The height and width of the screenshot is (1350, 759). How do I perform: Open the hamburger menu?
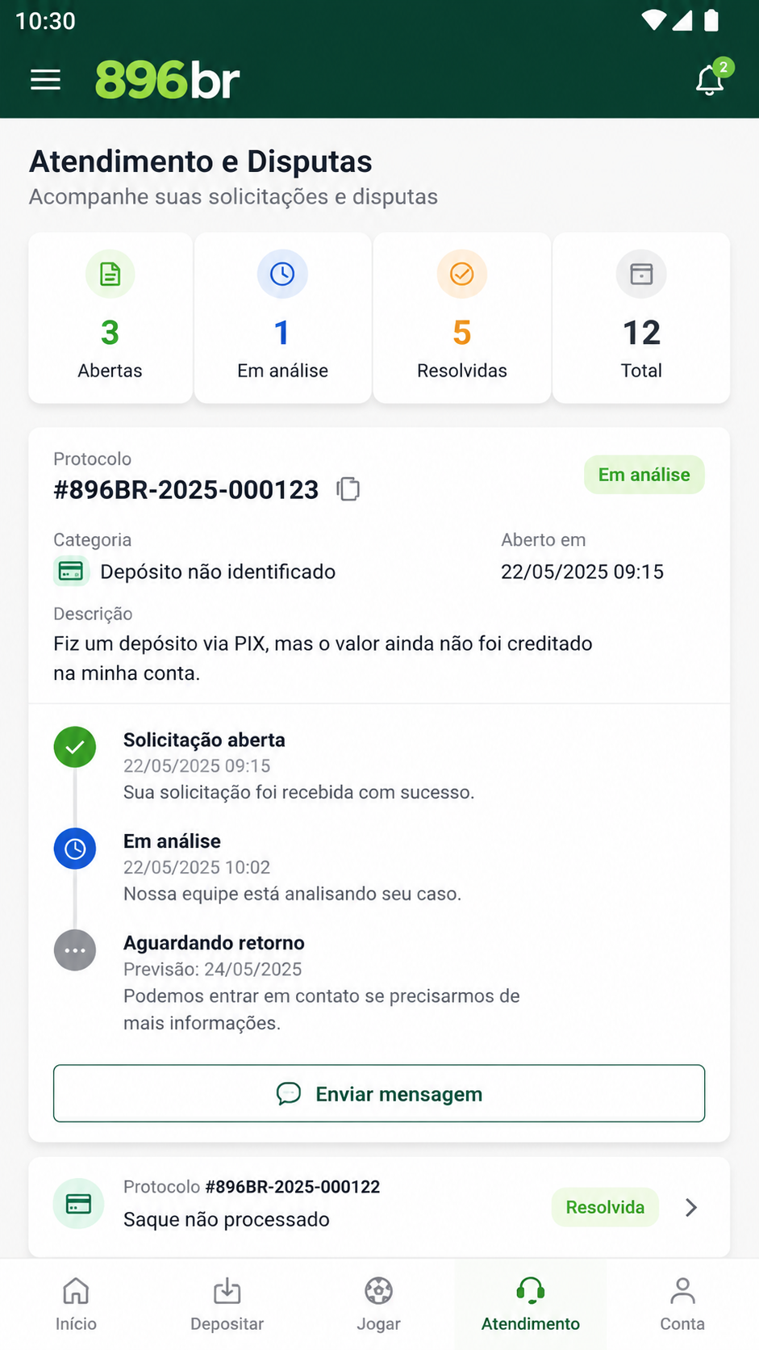(45, 80)
